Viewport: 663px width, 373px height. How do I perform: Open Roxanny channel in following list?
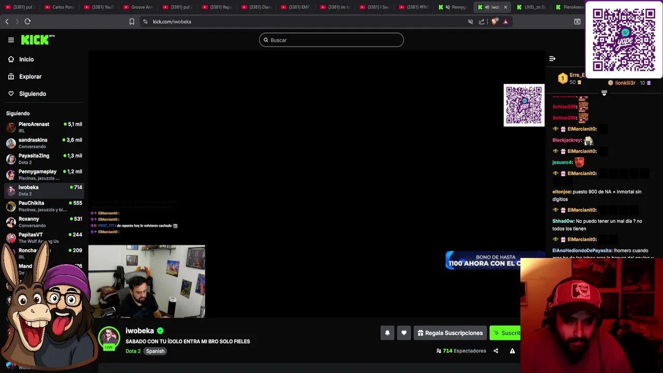coord(44,222)
